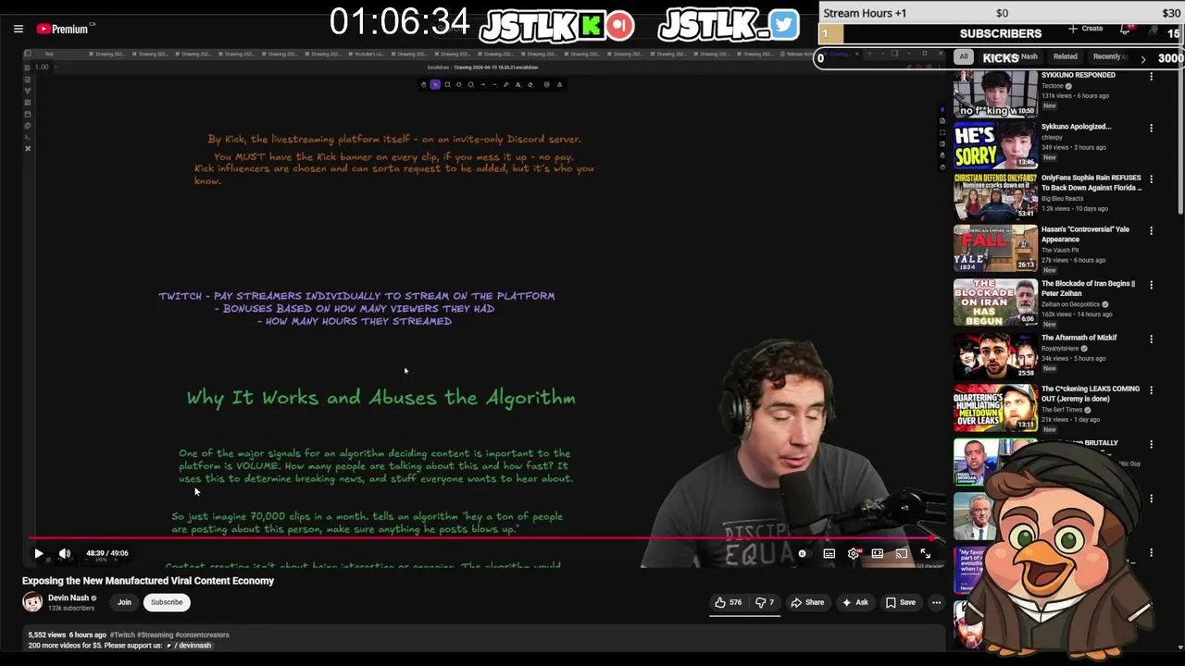The width and height of the screenshot is (1185, 666).
Task: Click The Vaush Pit channel name
Action: (1060, 250)
